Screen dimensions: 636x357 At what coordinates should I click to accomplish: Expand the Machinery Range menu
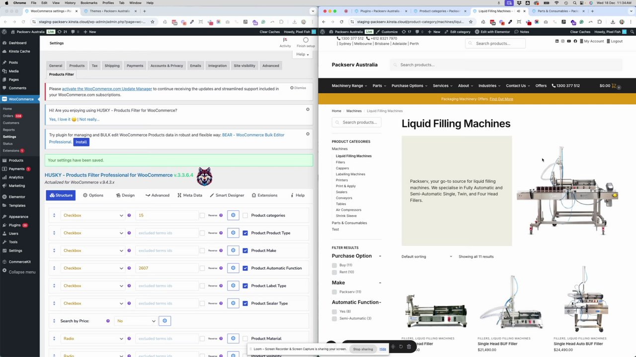tap(349, 86)
